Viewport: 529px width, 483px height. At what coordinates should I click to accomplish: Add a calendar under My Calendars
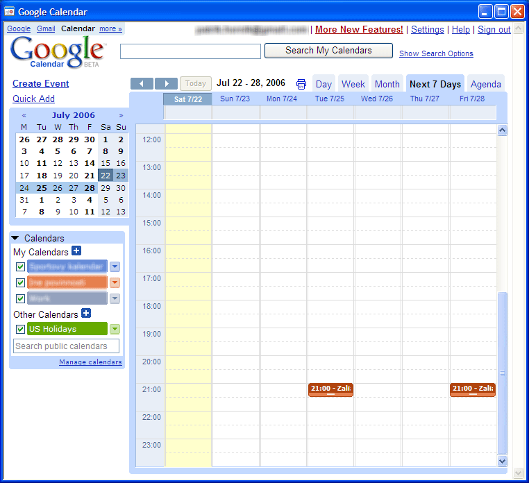pos(76,251)
